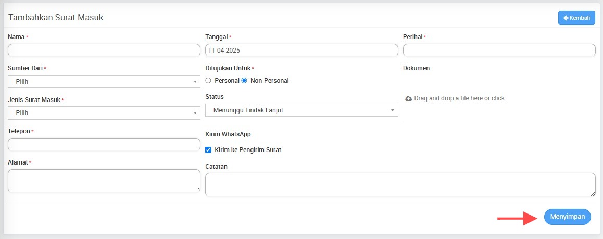
Task: Click the Tanggal date field
Action: pyautogui.click(x=301, y=51)
